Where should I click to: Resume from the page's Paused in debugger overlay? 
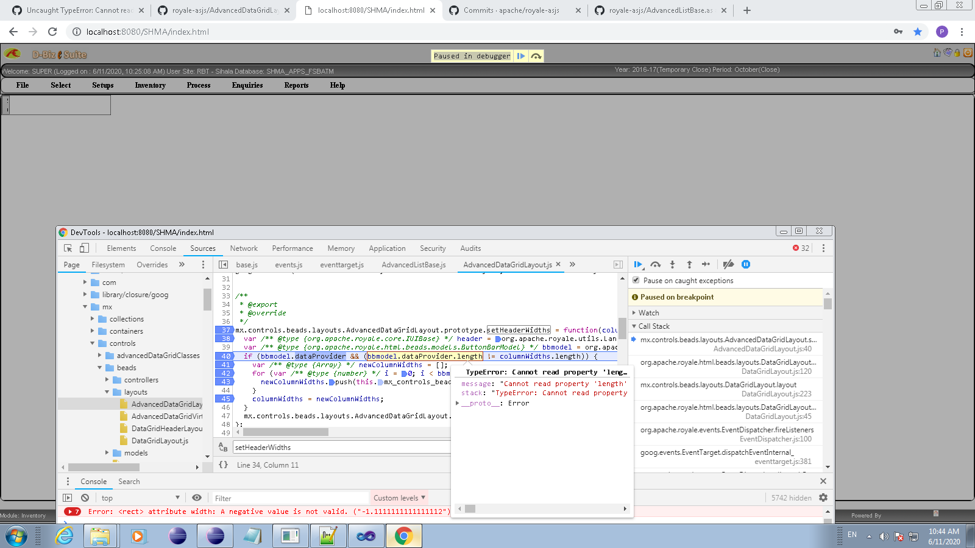point(521,56)
